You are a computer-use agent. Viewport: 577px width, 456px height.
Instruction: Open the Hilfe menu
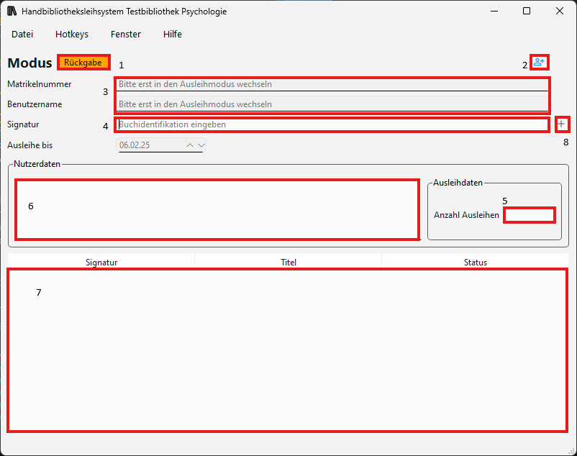[x=173, y=34]
